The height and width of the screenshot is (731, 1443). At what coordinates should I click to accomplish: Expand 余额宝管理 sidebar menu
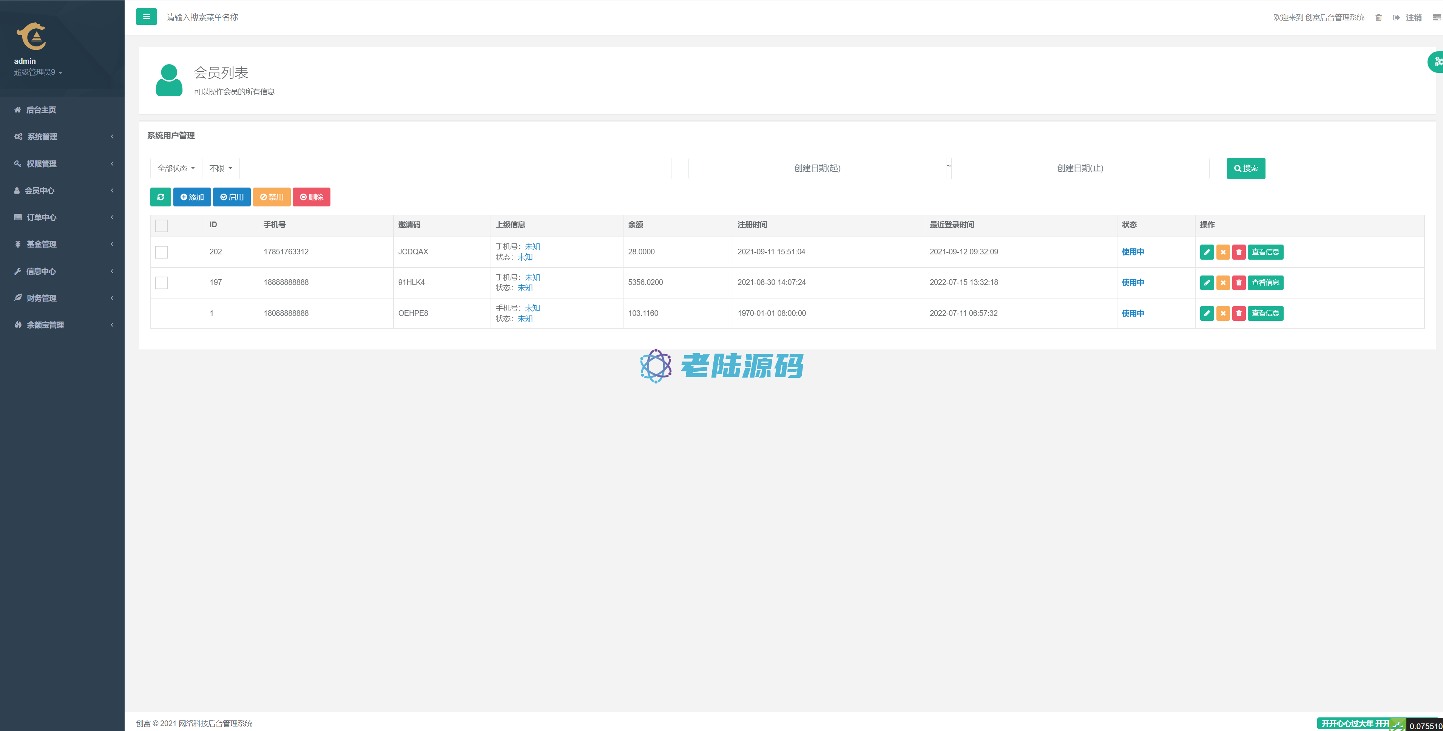point(62,325)
